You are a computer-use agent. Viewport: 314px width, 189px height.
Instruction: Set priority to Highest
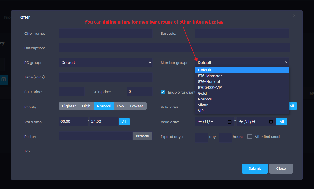[69, 106]
